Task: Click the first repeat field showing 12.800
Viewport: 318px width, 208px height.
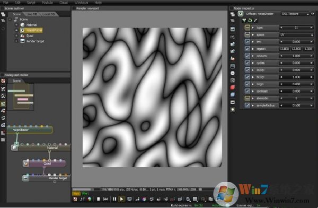Action: [284, 49]
